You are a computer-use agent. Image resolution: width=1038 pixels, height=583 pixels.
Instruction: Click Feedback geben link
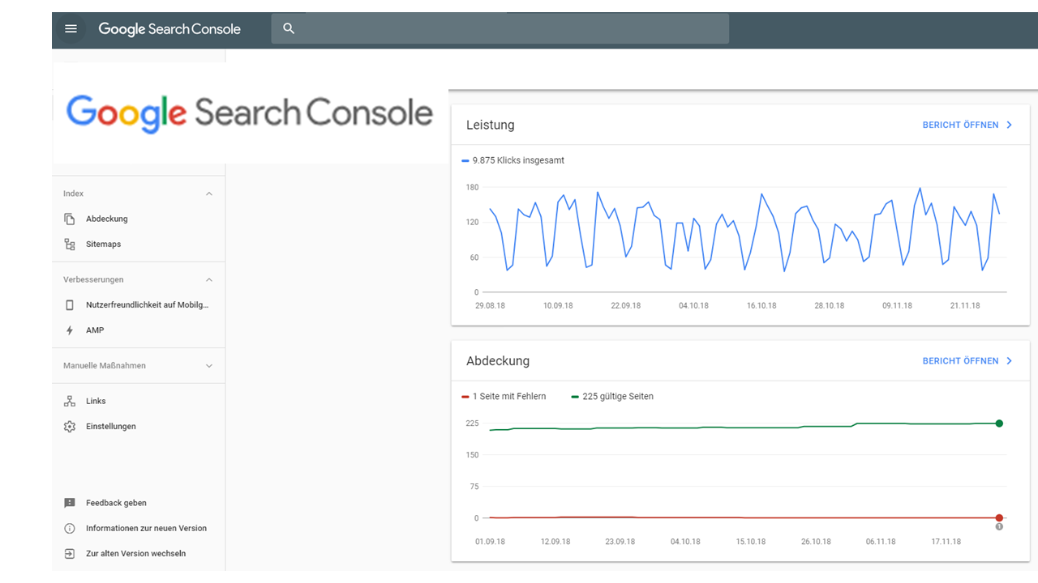coord(116,503)
